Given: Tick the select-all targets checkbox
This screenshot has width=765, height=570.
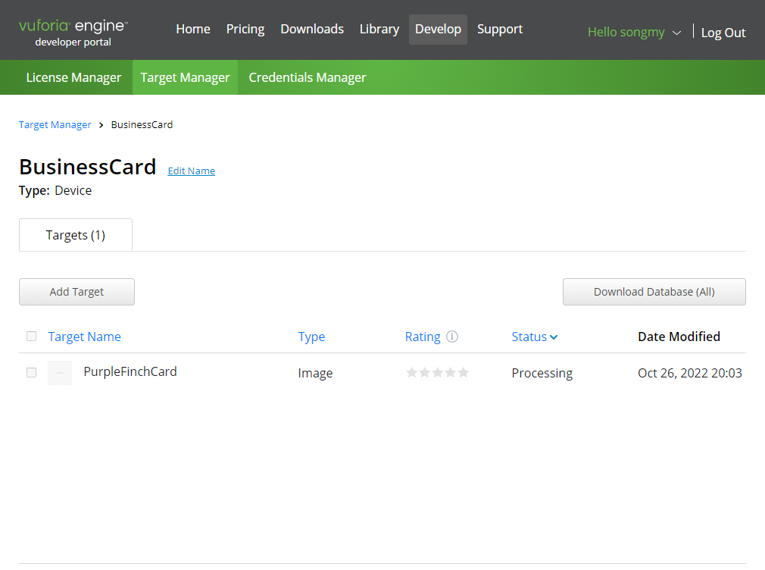Looking at the screenshot, I should coord(31,336).
